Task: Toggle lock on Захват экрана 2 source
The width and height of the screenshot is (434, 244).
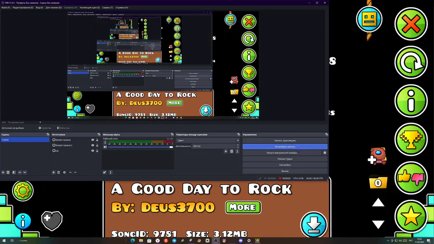Action: (97, 145)
